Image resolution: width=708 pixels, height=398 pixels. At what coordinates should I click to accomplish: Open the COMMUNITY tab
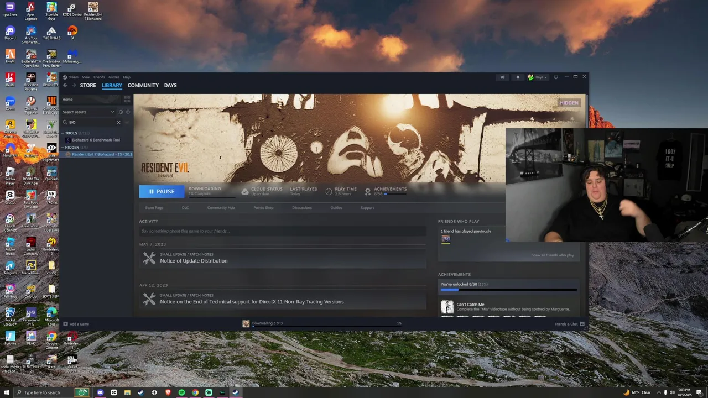143,85
